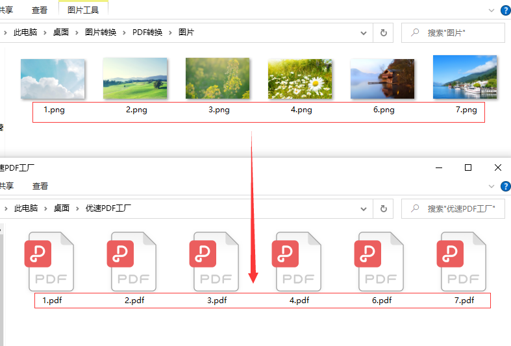The image size is (511, 346).
Task: Focus the 搜索"优速PDF工厂" search field
Action: click(x=453, y=208)
